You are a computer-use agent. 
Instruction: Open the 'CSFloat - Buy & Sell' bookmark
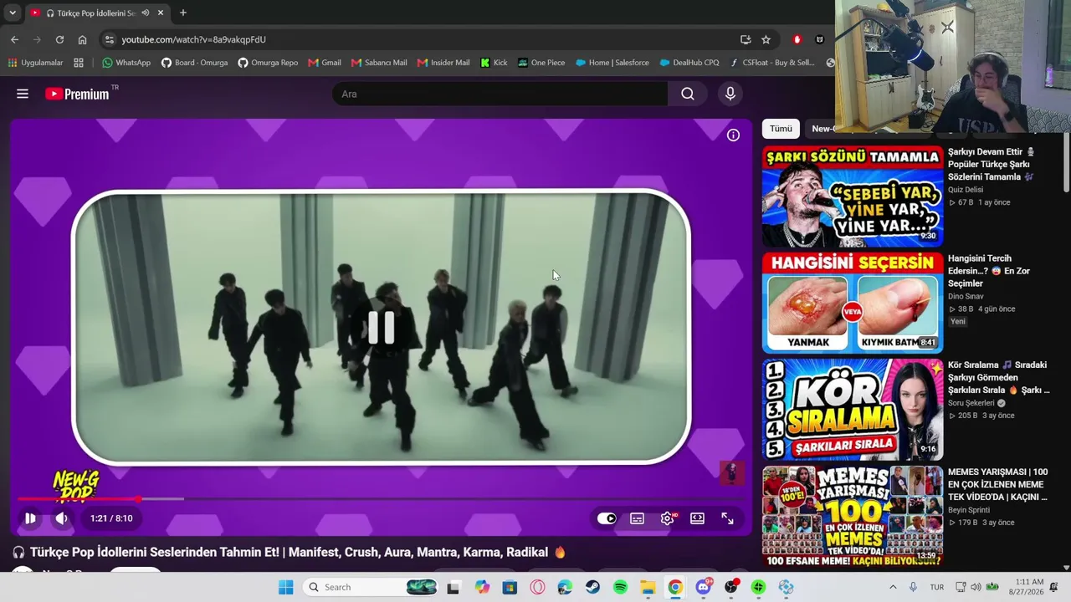[771, 63]
